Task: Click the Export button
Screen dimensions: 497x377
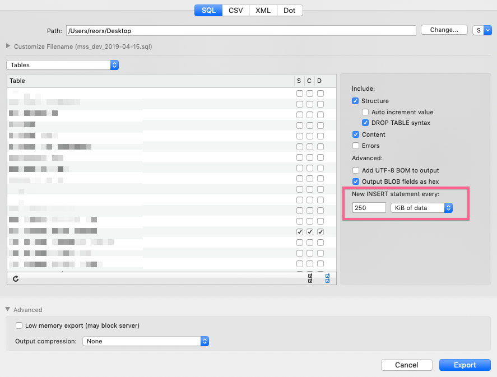Action: [x=465, y=365]
